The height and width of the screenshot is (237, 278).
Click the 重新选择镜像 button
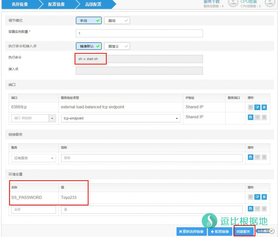(x=191, y=231)
